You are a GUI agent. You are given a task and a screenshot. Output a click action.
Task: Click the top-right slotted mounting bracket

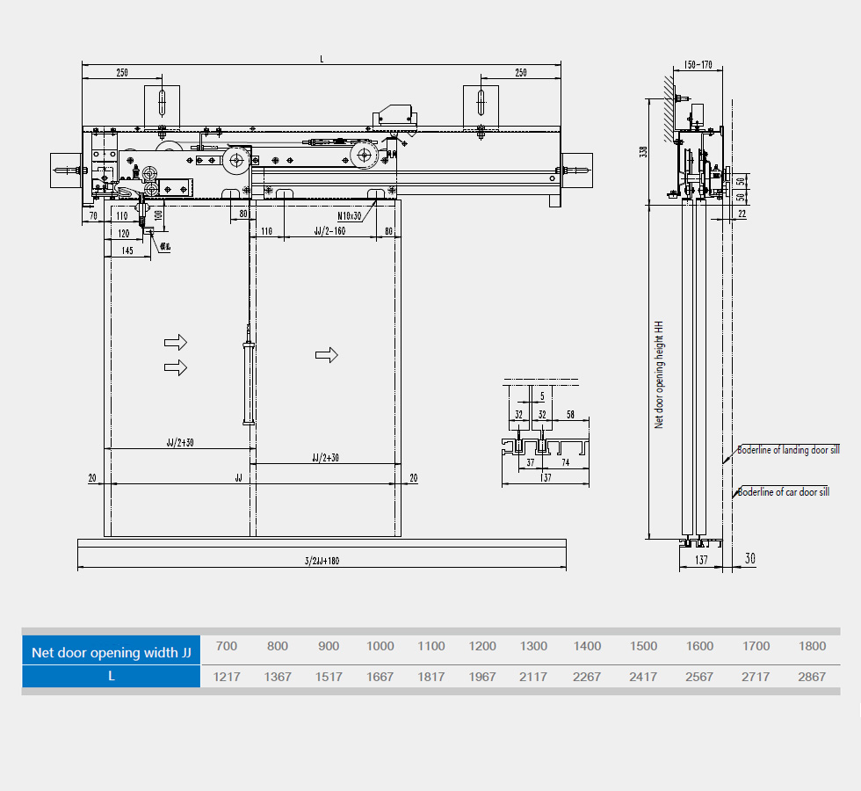click(x=481, y=104)
